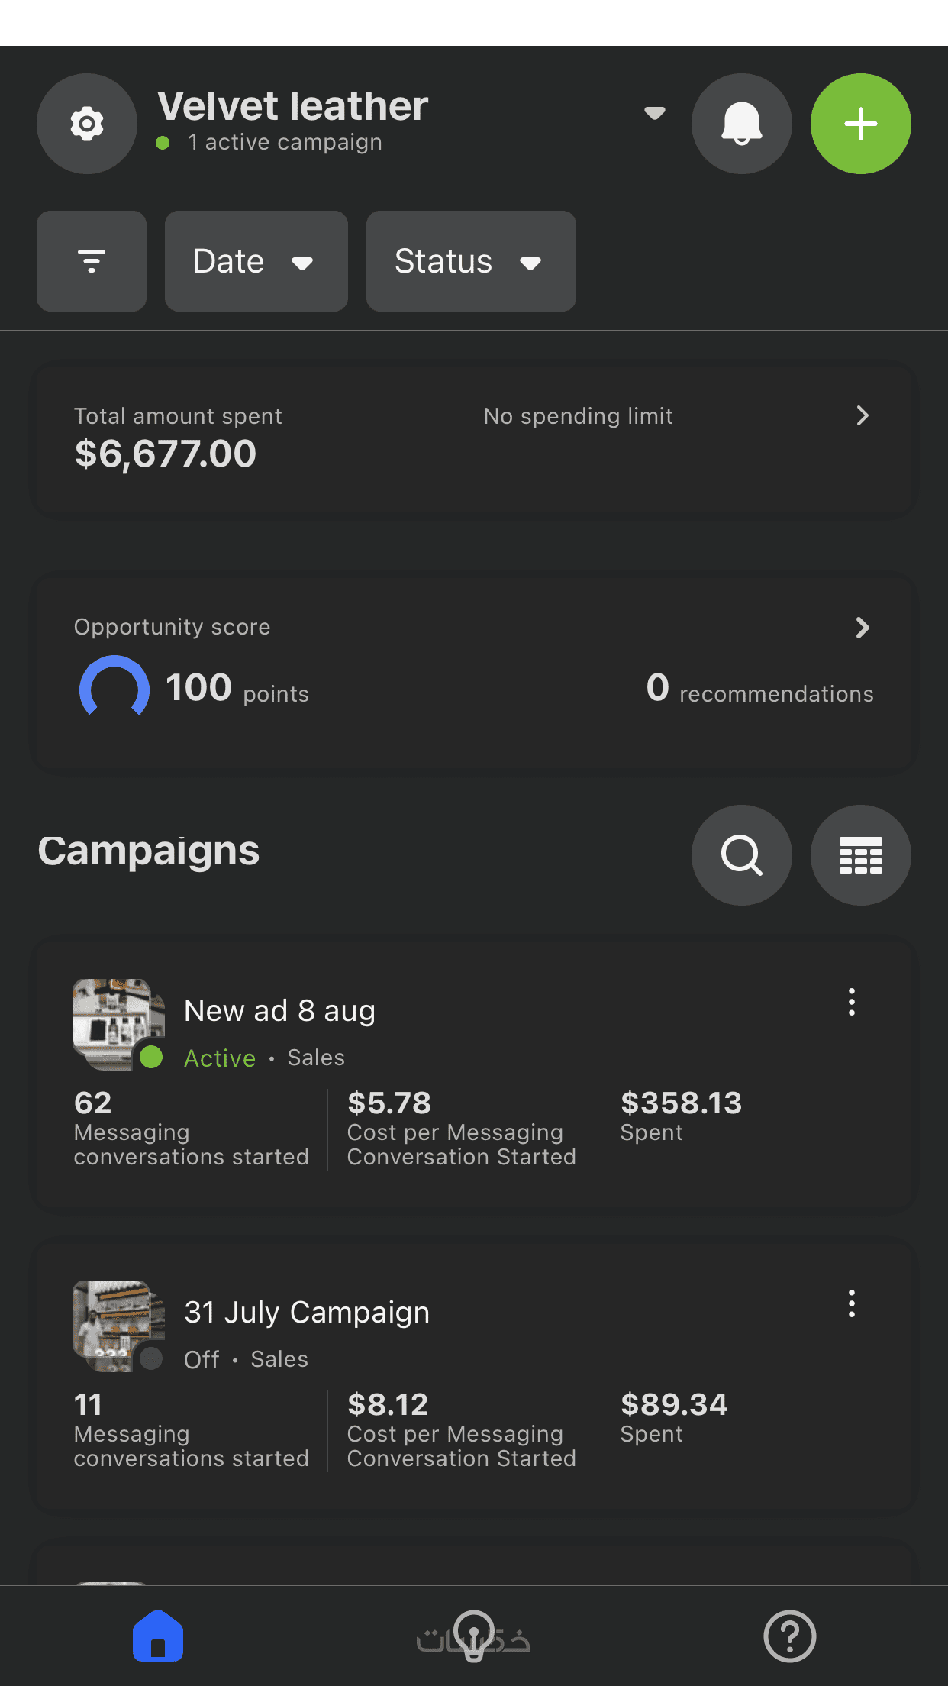This screenshot has height=1686, width=948.
Task: Switch to the lightbulb recommendations tab
Action: coord(474,1636)
